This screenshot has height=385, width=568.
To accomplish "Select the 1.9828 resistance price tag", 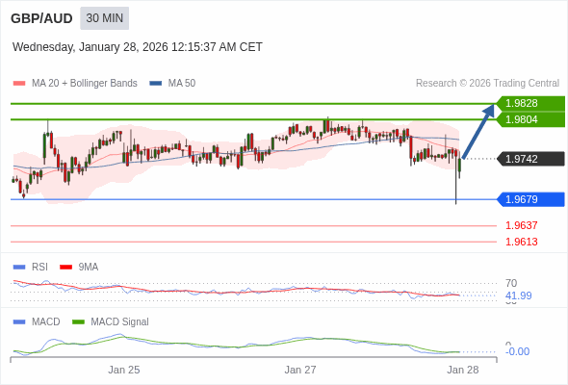I will [x=530, y=103].
